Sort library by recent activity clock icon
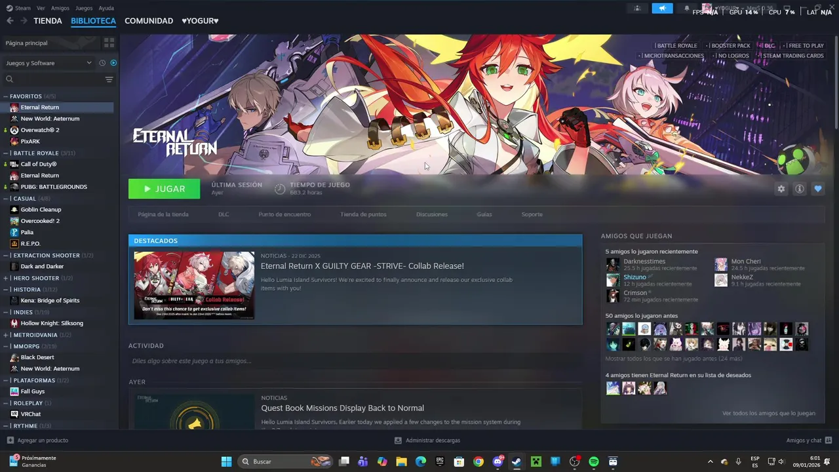 (x=102, y=63)
